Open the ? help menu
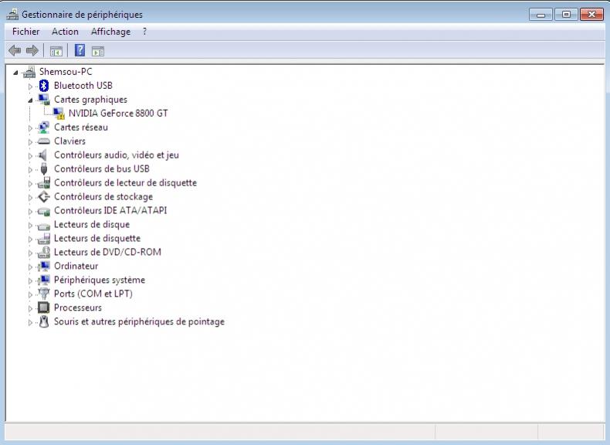This screenshot has width=610, height=445. (x=144, y=32)
